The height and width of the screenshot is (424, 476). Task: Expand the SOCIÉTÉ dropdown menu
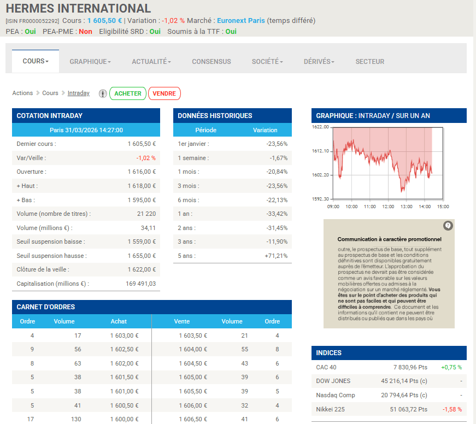tap(267, 62)
